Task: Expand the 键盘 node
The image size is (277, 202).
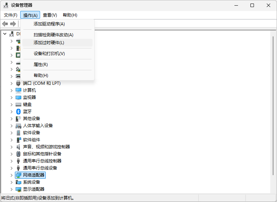Action: click(11, 105)
